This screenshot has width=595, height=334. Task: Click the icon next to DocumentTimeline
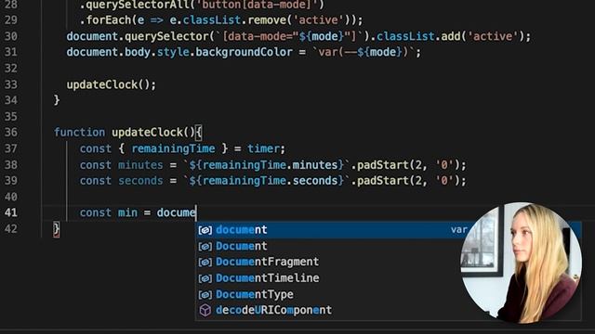pos(205,278)
